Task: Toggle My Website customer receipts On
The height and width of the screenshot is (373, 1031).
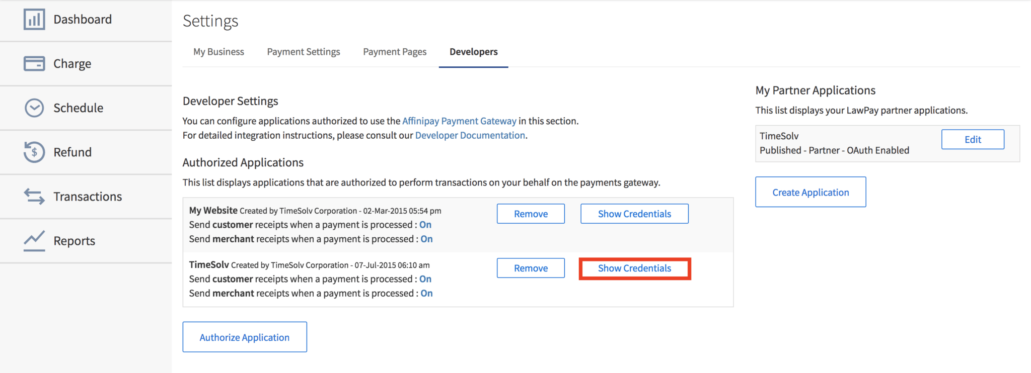Action: click(425, 225)
